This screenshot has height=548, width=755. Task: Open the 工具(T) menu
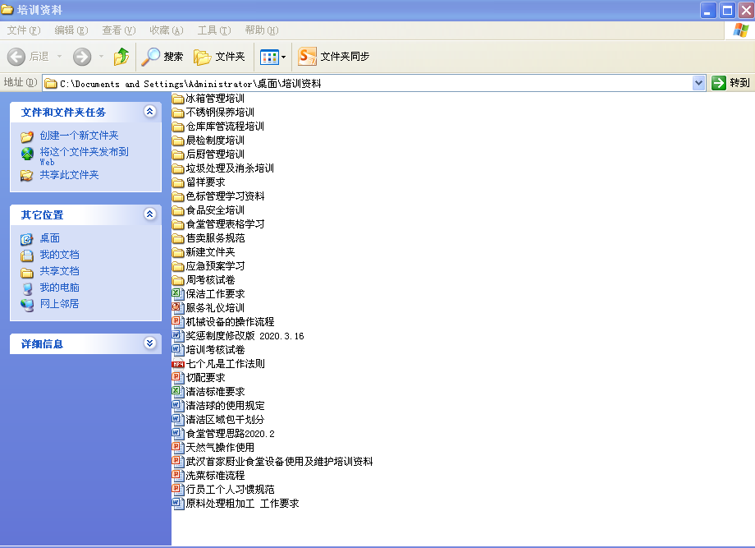213,30
